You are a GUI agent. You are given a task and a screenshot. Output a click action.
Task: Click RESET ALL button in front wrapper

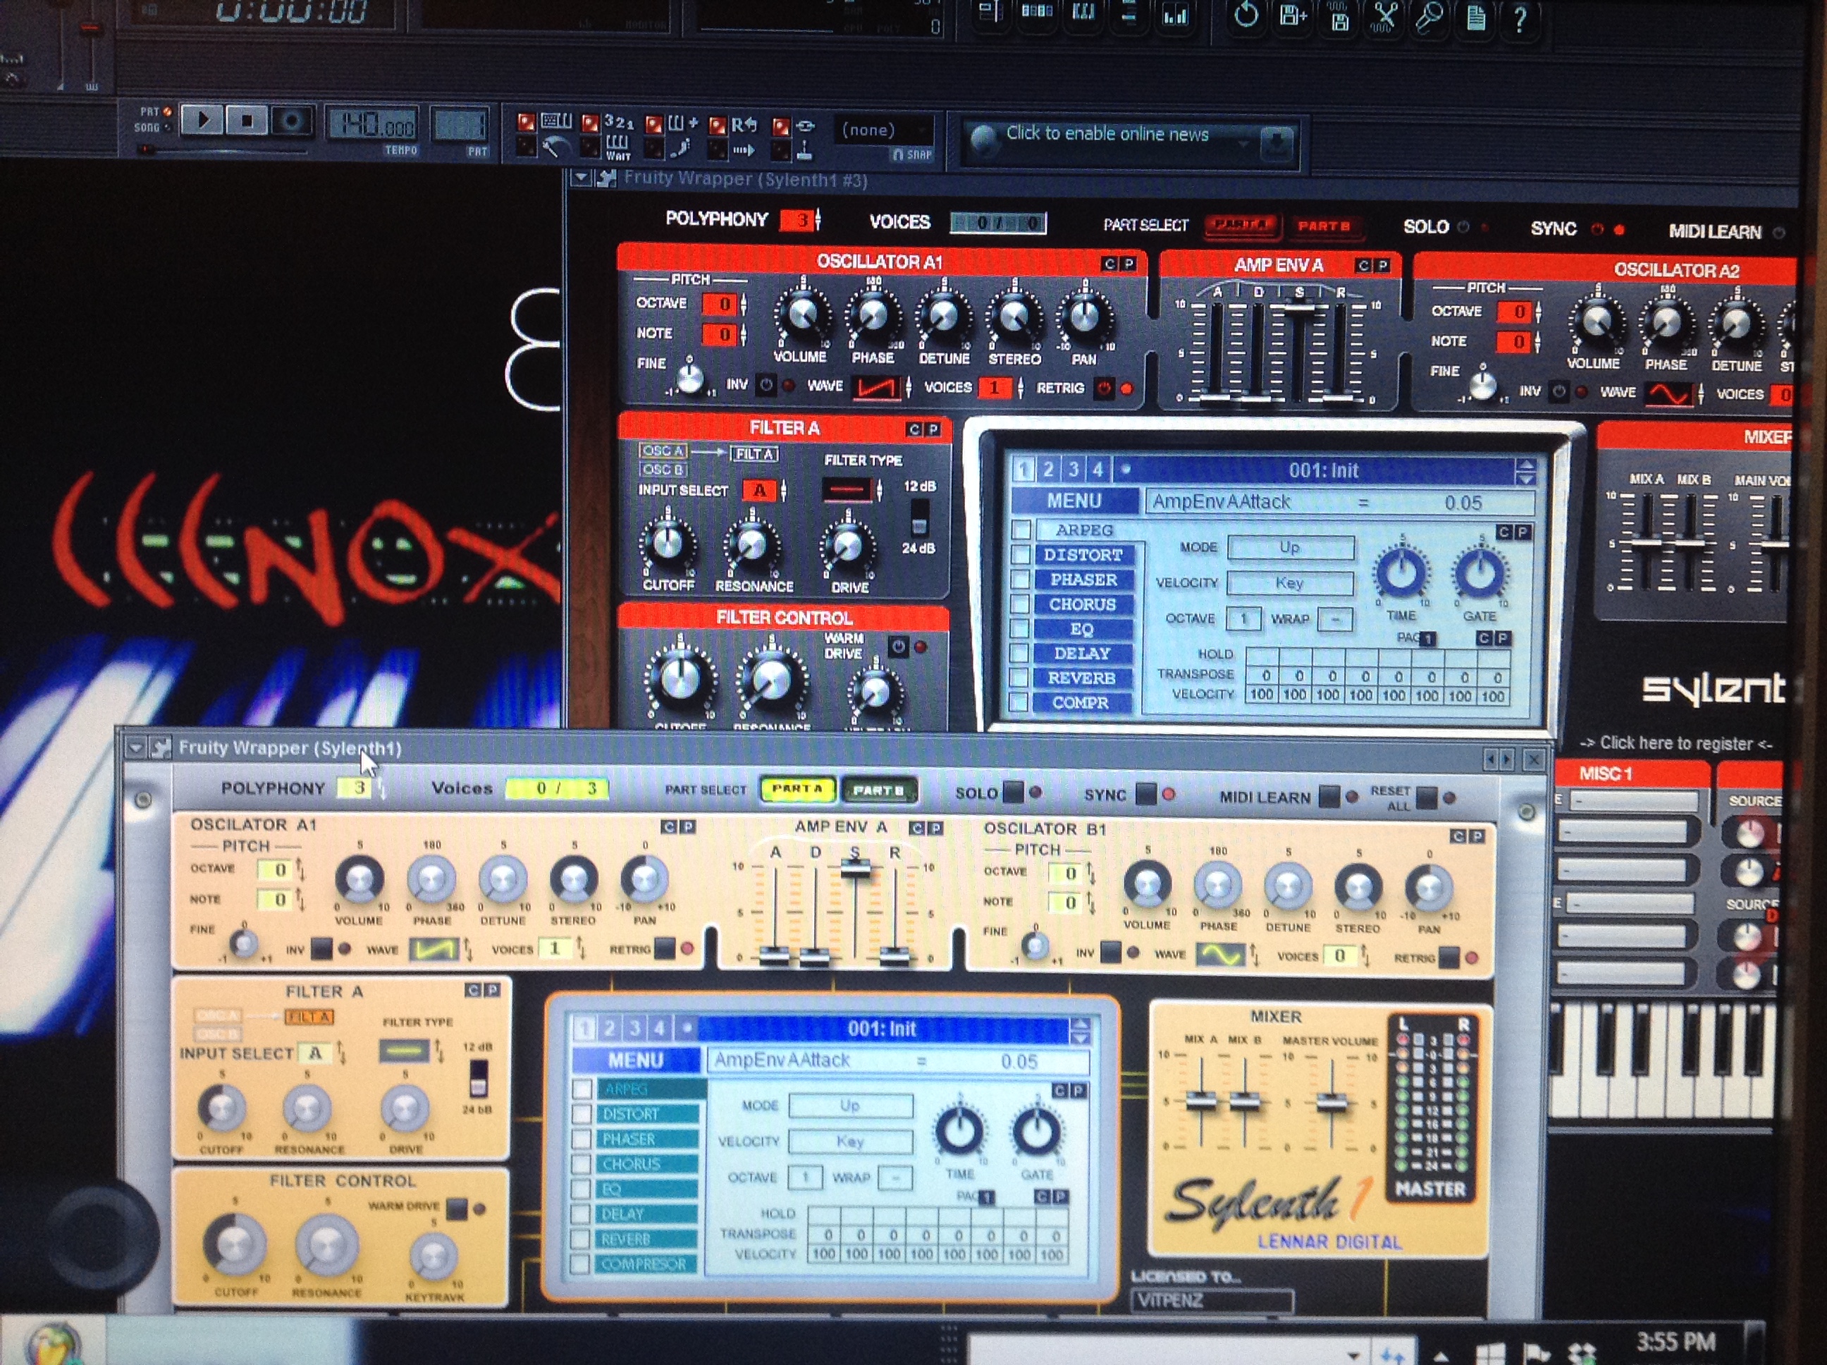pyautogui.click(x=1426, y=797)
